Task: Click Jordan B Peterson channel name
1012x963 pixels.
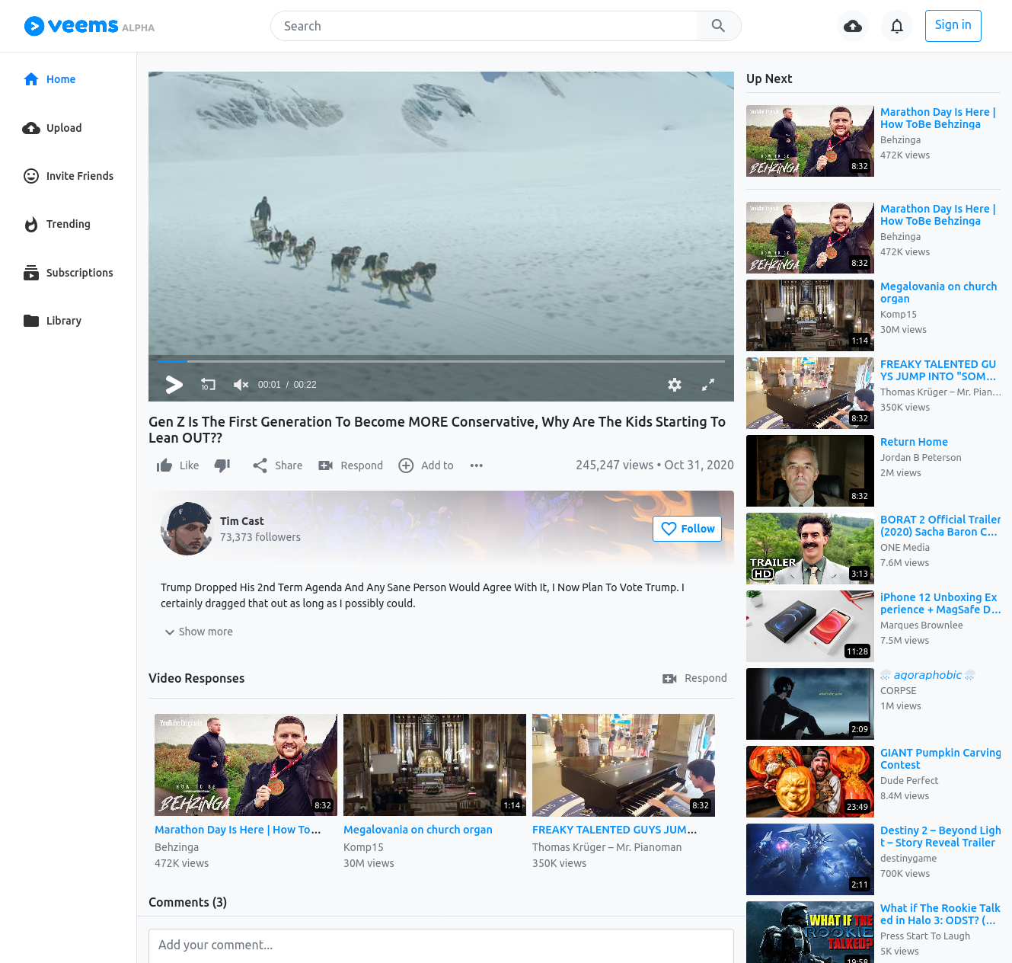Action: pyautogui.click(x=921, y=458)
